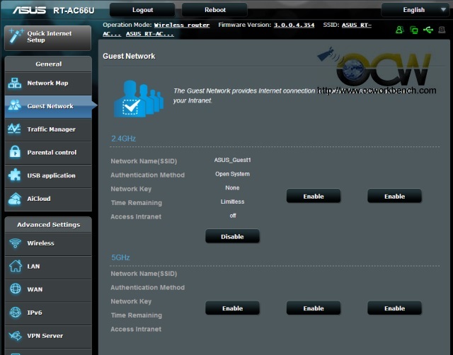Image resolution: width=453 pixels, height=355 pixels.
Task: Click the Access Intranet off value
Action: click(233, 216)
